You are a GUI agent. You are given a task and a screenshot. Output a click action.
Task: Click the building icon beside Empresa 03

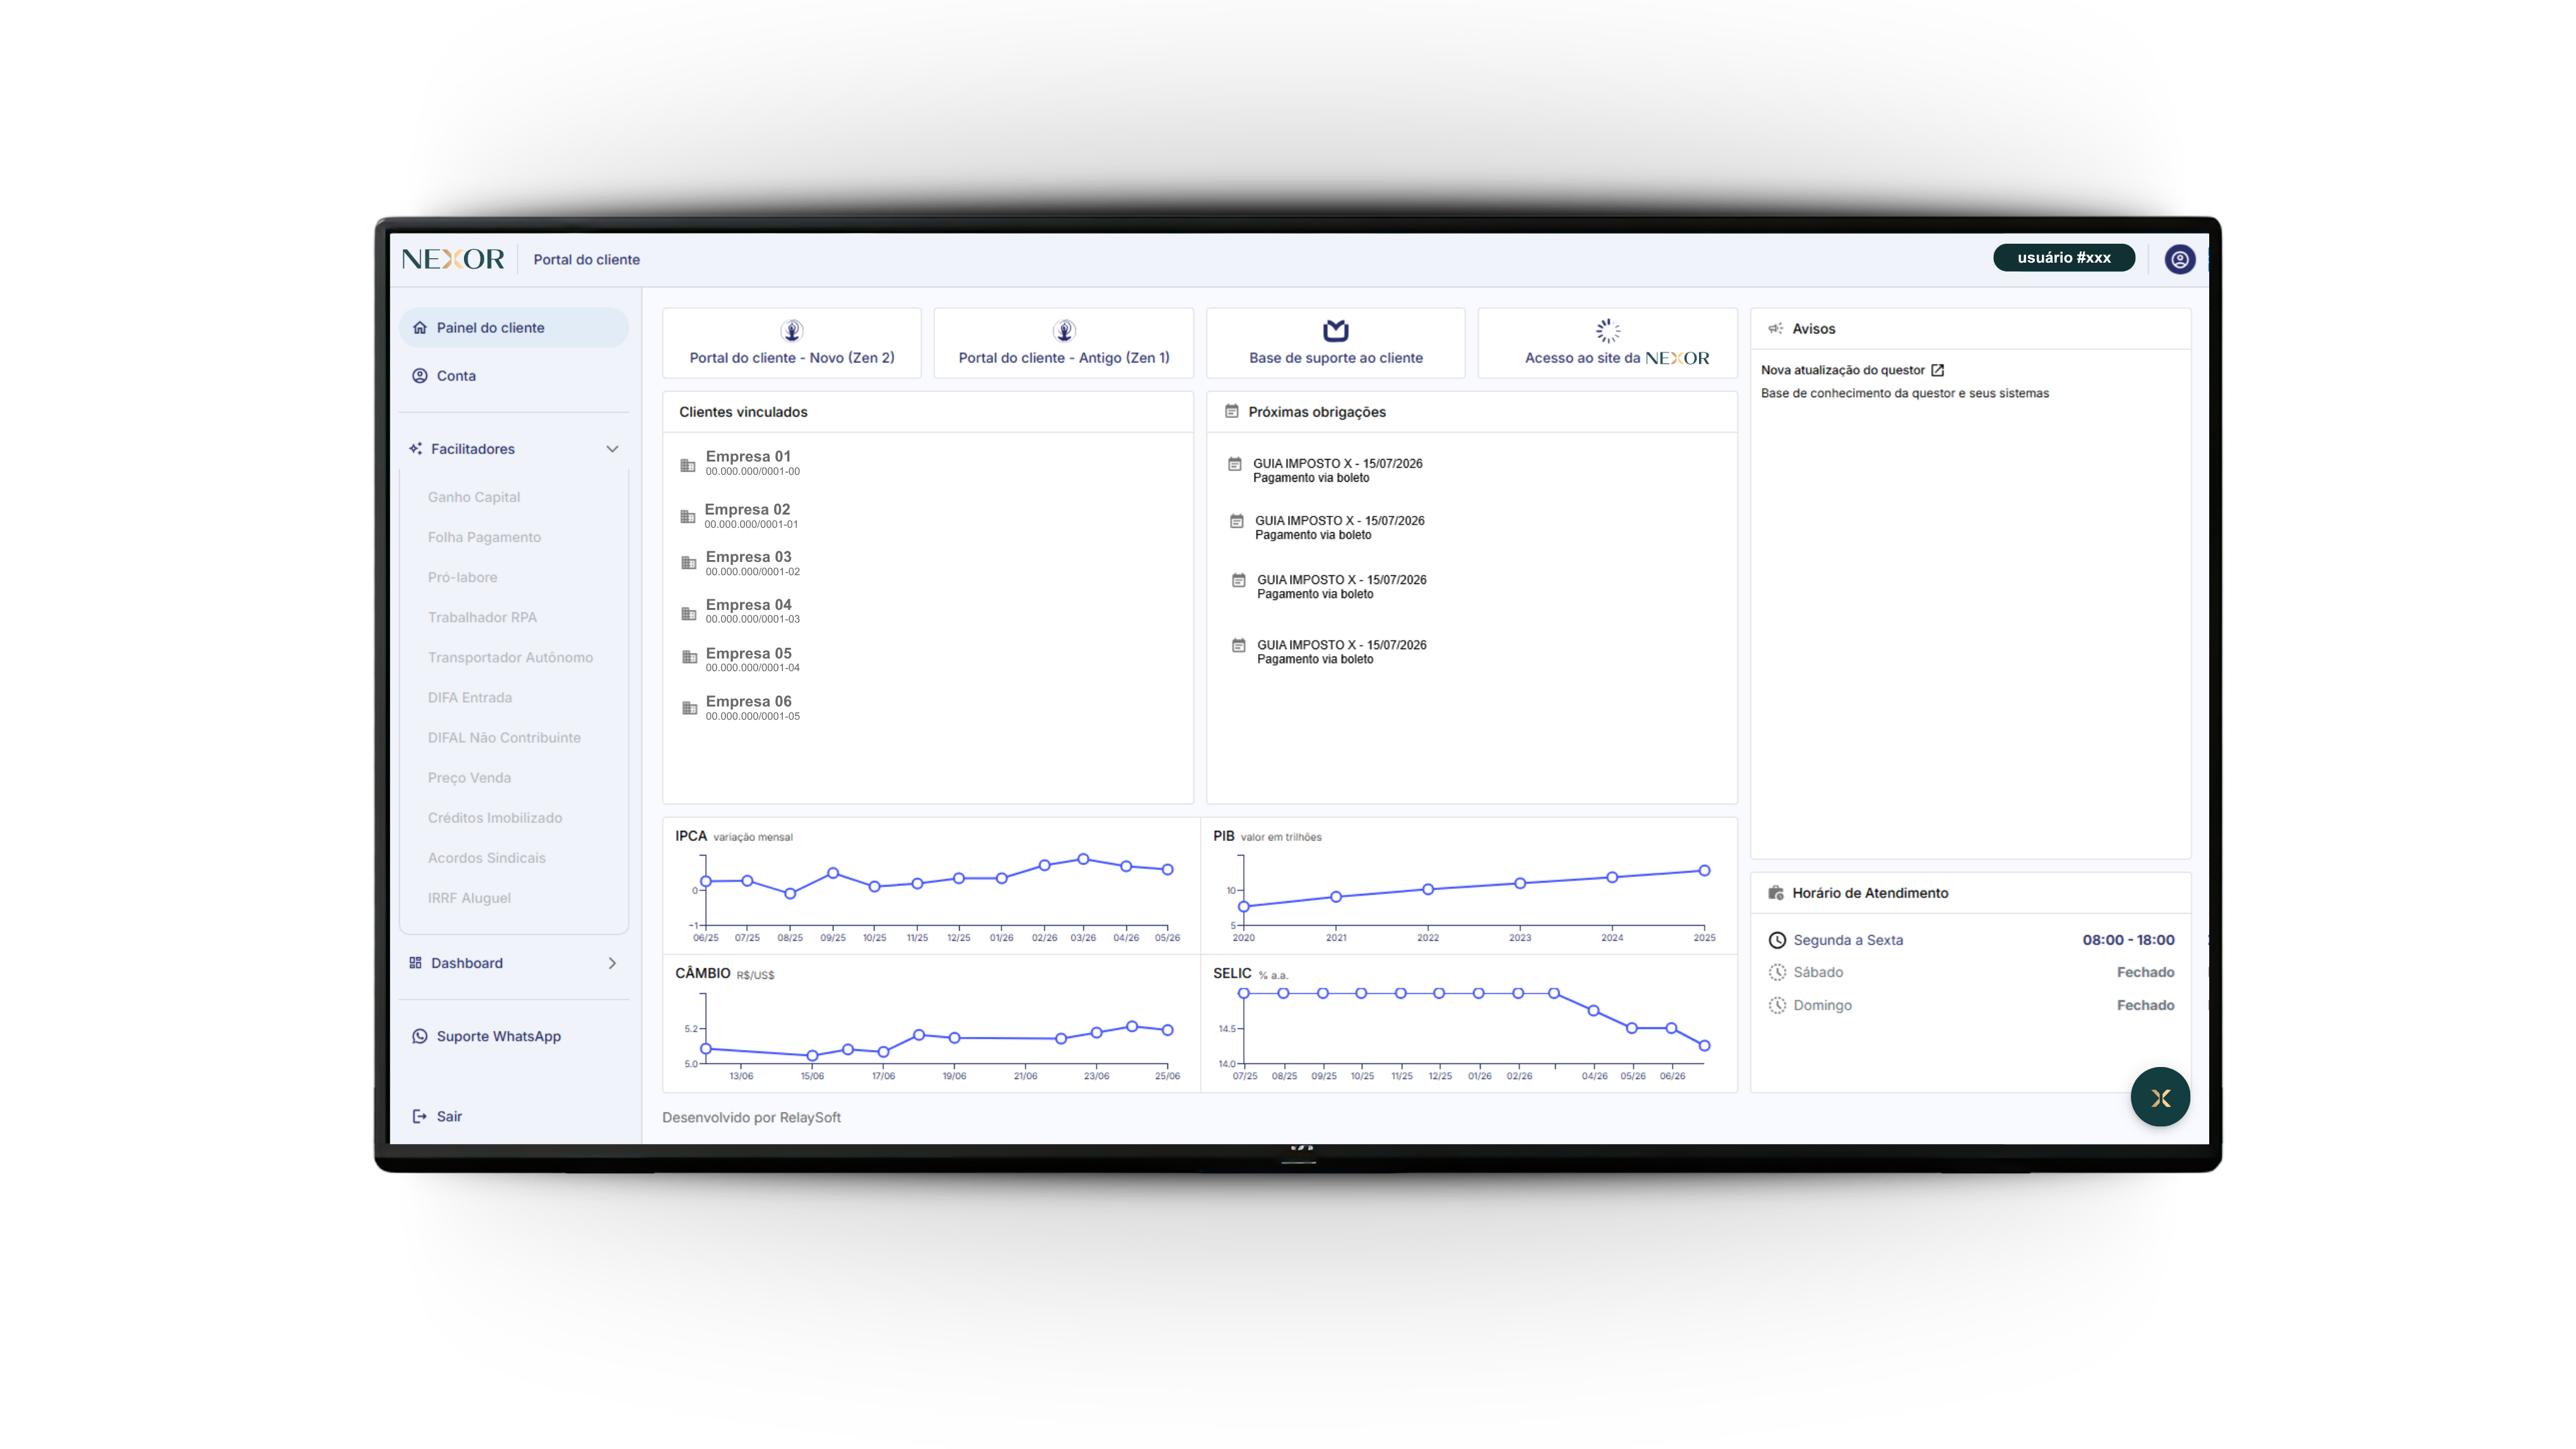[689, 563]
